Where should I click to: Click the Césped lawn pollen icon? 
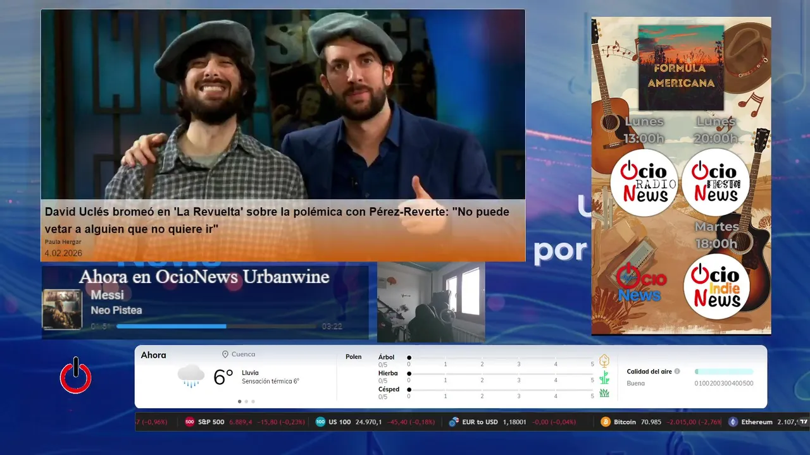(604, 393)
